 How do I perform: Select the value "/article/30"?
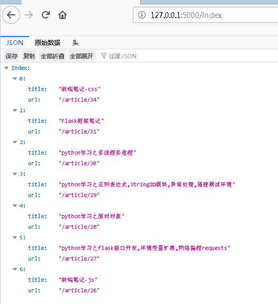79,163
